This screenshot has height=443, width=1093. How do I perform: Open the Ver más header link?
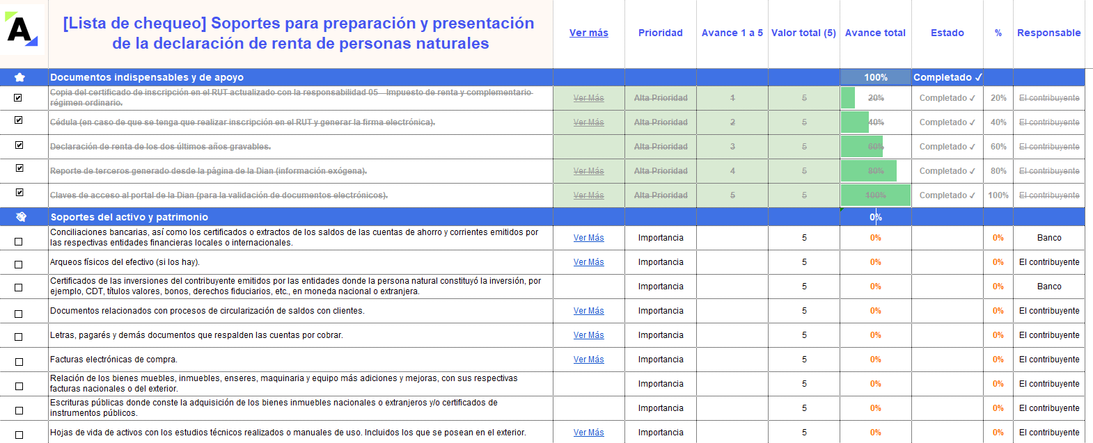tap(589, 33)
